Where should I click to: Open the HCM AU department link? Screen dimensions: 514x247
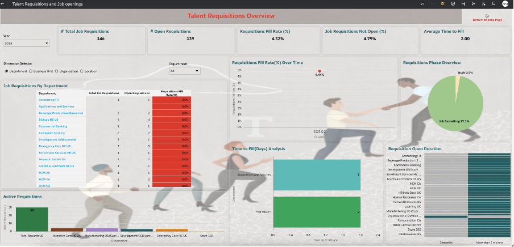(x=44, y=173)
